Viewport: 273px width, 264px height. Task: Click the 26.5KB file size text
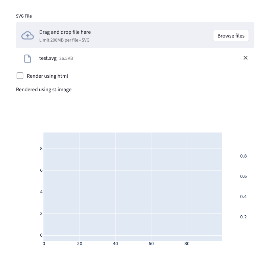[66, 58]
